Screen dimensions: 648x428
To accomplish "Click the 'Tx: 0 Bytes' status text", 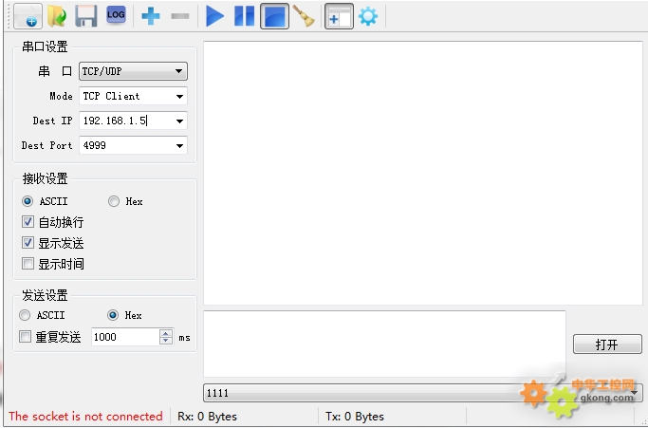I will pyautogui.click(x=355, y=416).
